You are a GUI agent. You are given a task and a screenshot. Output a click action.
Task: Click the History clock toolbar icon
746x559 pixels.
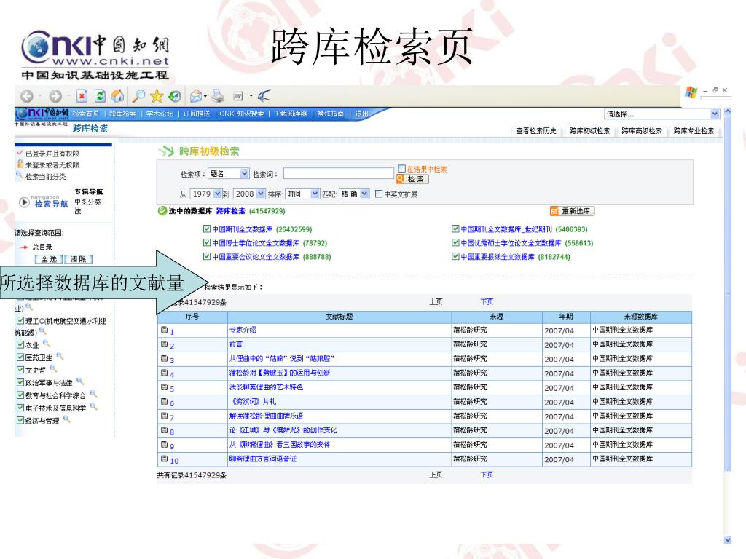[175, 96]
